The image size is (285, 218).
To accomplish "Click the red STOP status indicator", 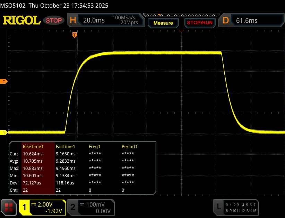I will click(x=54, y=20).
